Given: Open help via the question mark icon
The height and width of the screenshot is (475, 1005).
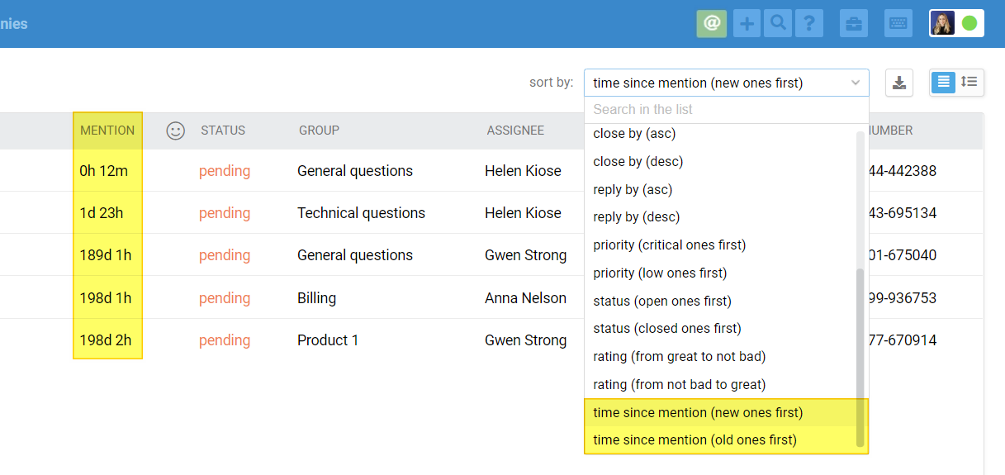Looking at the screenshot, I should pos(808,24).
